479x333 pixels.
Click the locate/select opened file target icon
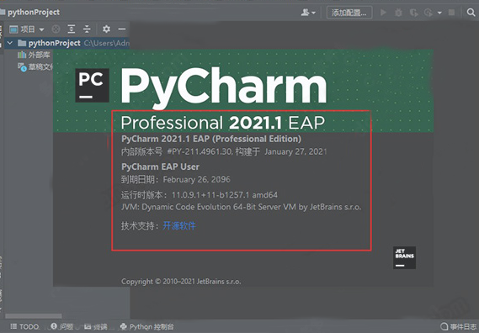point(56,29)
